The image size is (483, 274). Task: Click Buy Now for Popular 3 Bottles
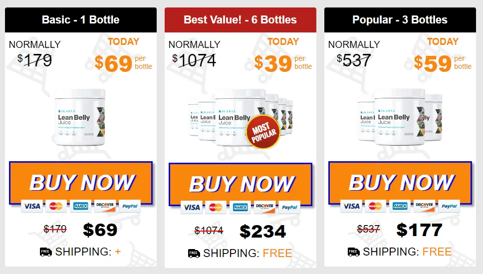[400, 183]
